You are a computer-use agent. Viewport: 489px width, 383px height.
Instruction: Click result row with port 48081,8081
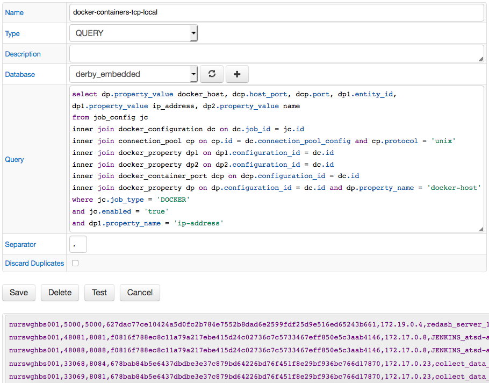click(x=249, y=337)
